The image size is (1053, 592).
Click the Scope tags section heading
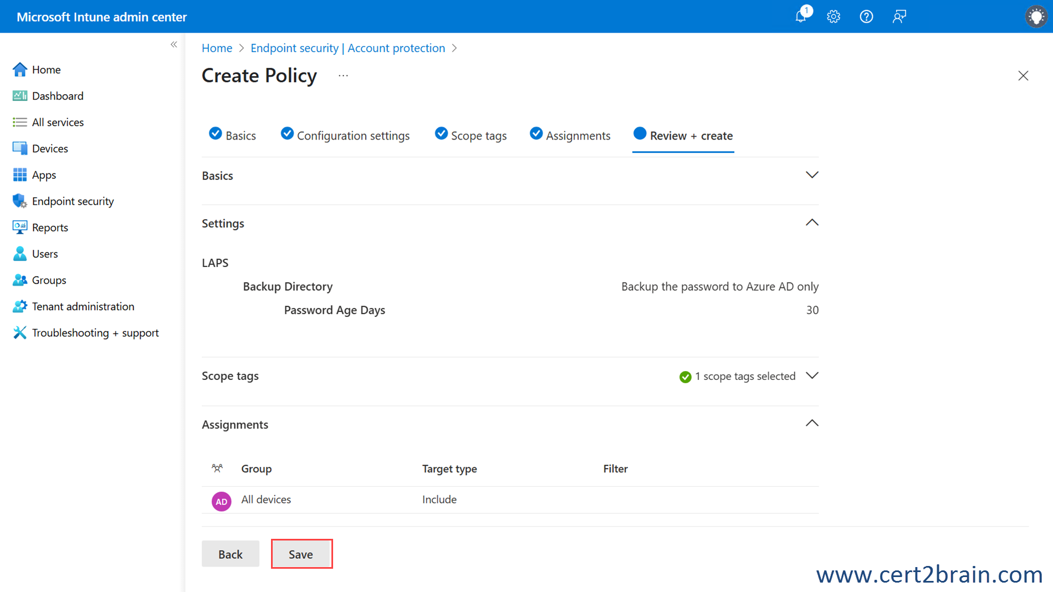(x=230, y=375)
